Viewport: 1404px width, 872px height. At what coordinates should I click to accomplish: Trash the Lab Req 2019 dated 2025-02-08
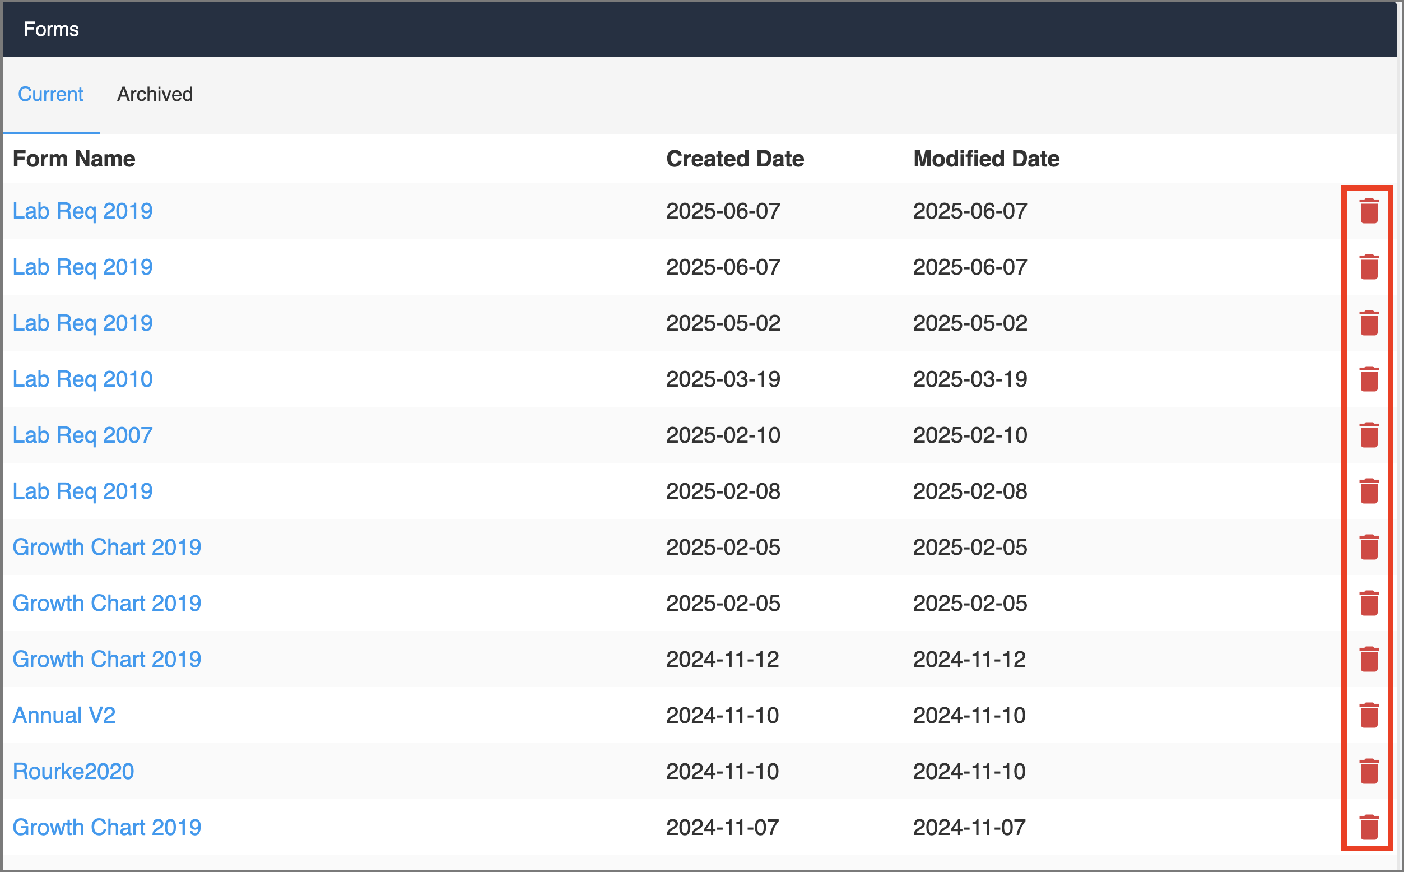point(1368,491)
